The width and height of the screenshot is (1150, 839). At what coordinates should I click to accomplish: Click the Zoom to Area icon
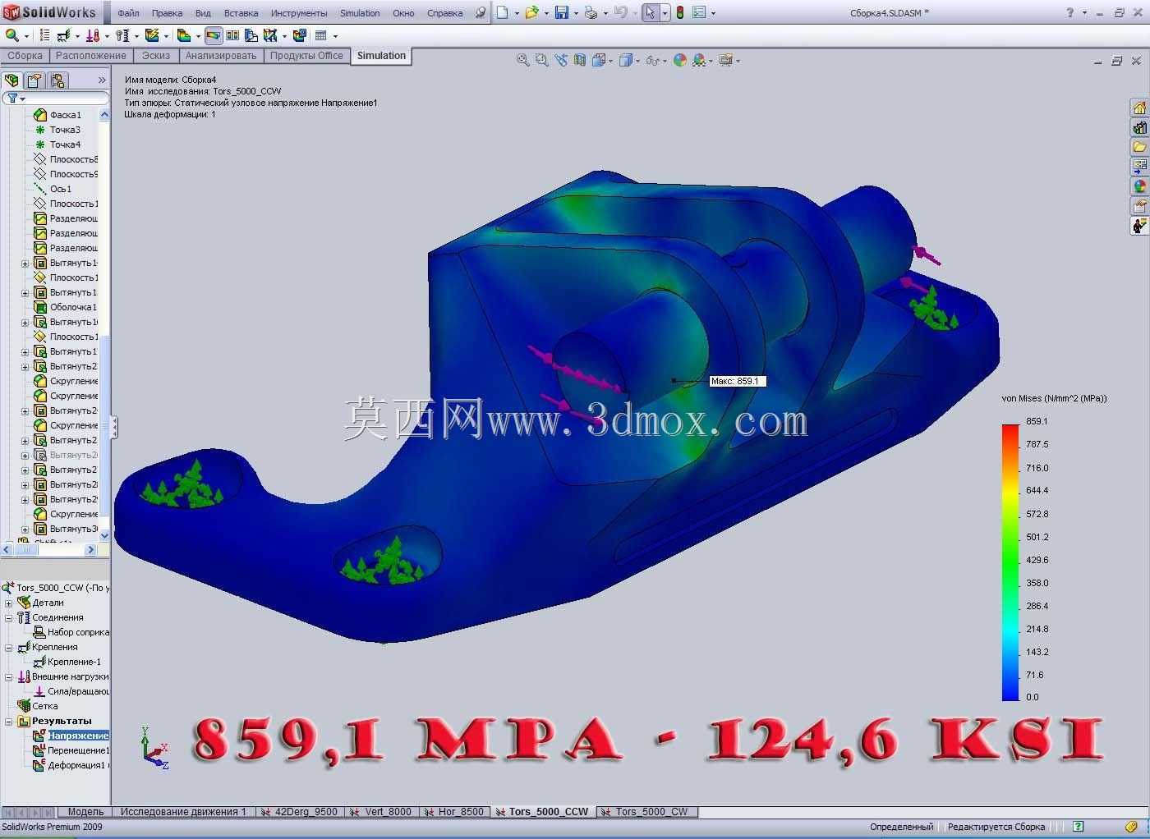point(541,60)
